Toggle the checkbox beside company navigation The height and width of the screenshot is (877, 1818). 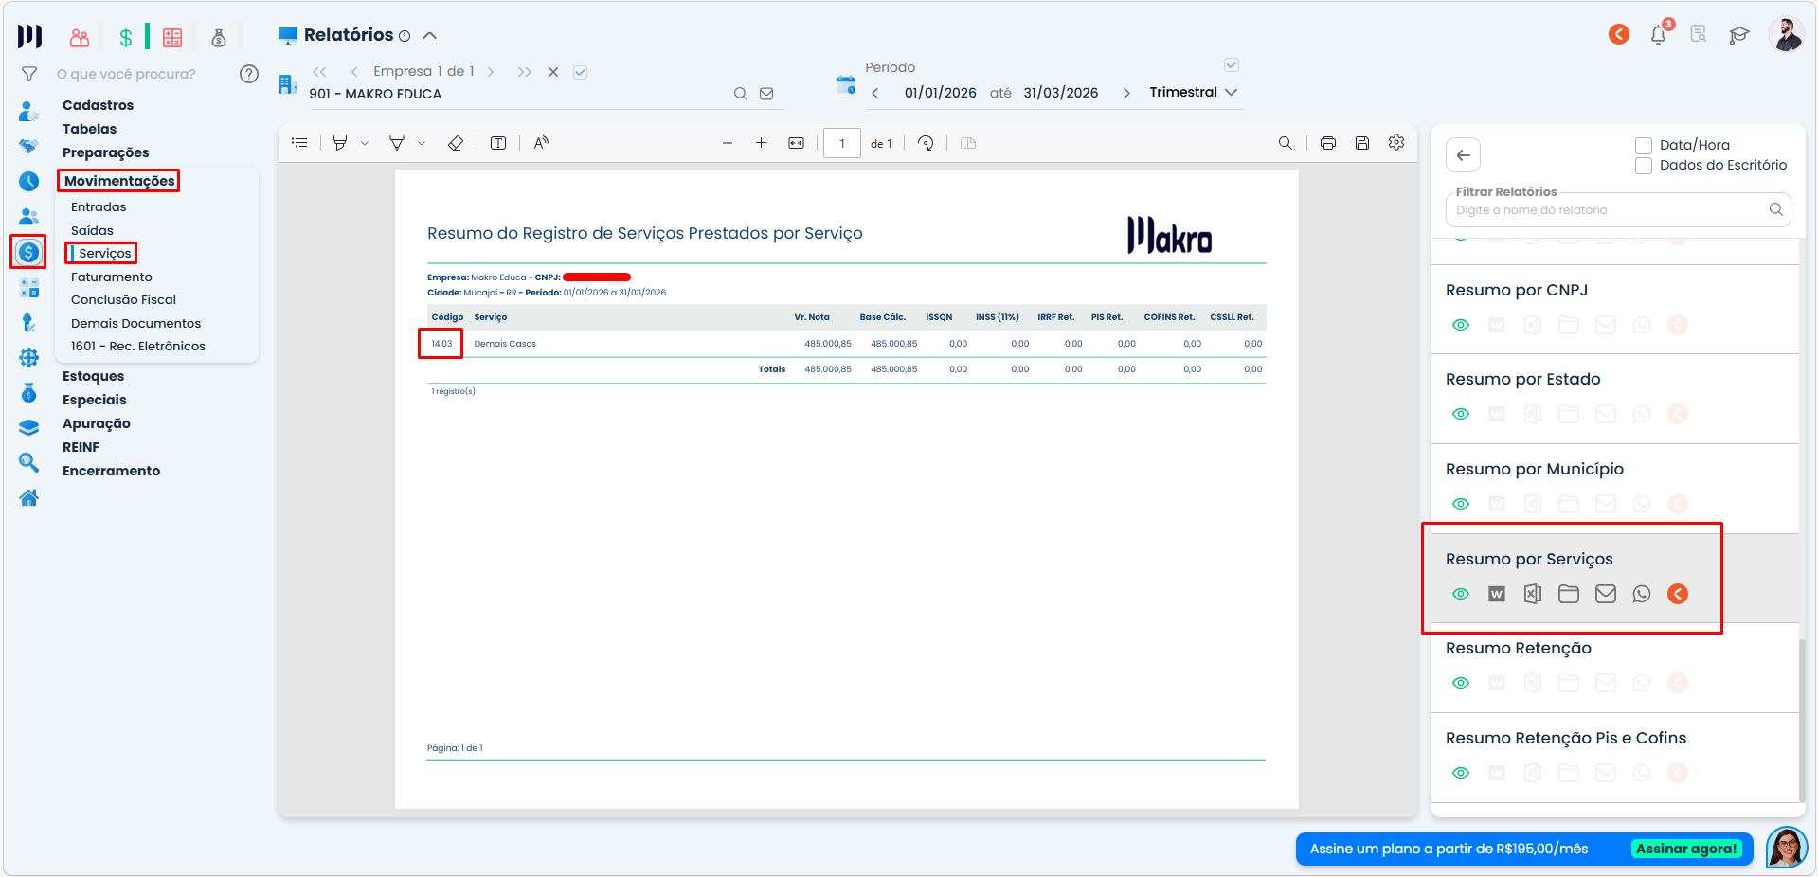pyautogui.click(x=581, y=72)
